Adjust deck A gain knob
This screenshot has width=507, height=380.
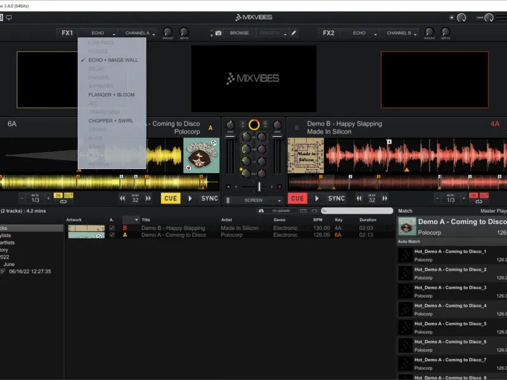pyautogui.click(x=230, y=125)
